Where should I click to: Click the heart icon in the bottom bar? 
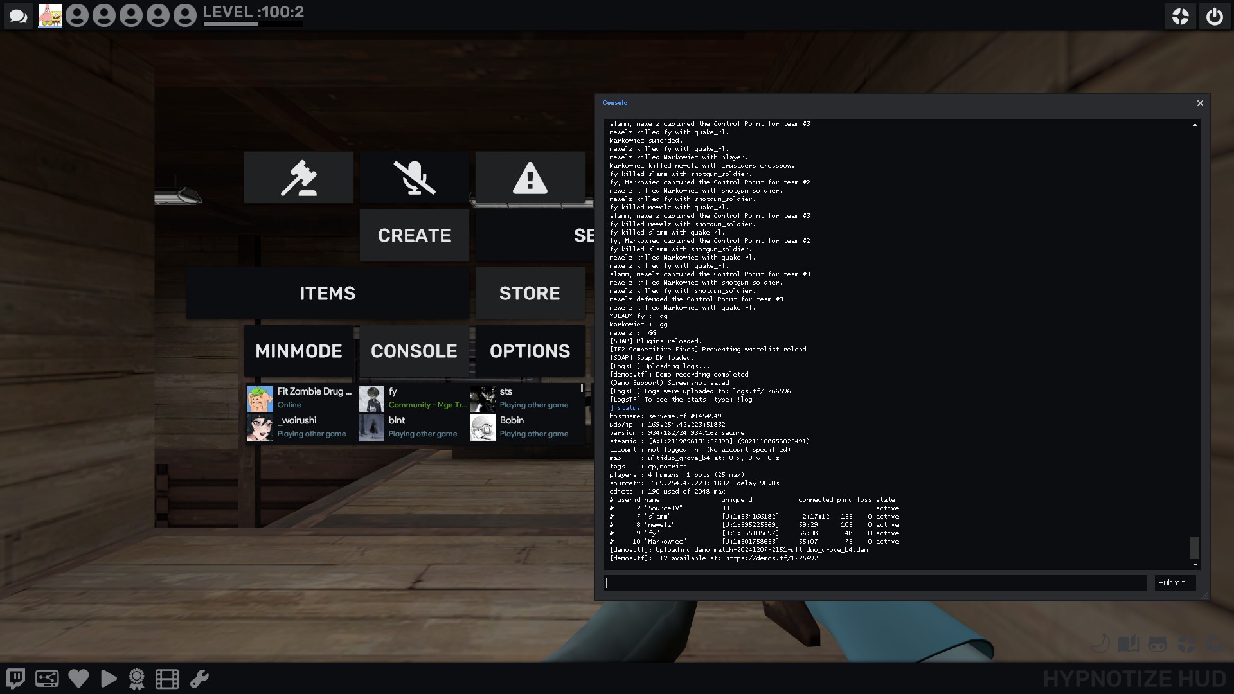78,679
